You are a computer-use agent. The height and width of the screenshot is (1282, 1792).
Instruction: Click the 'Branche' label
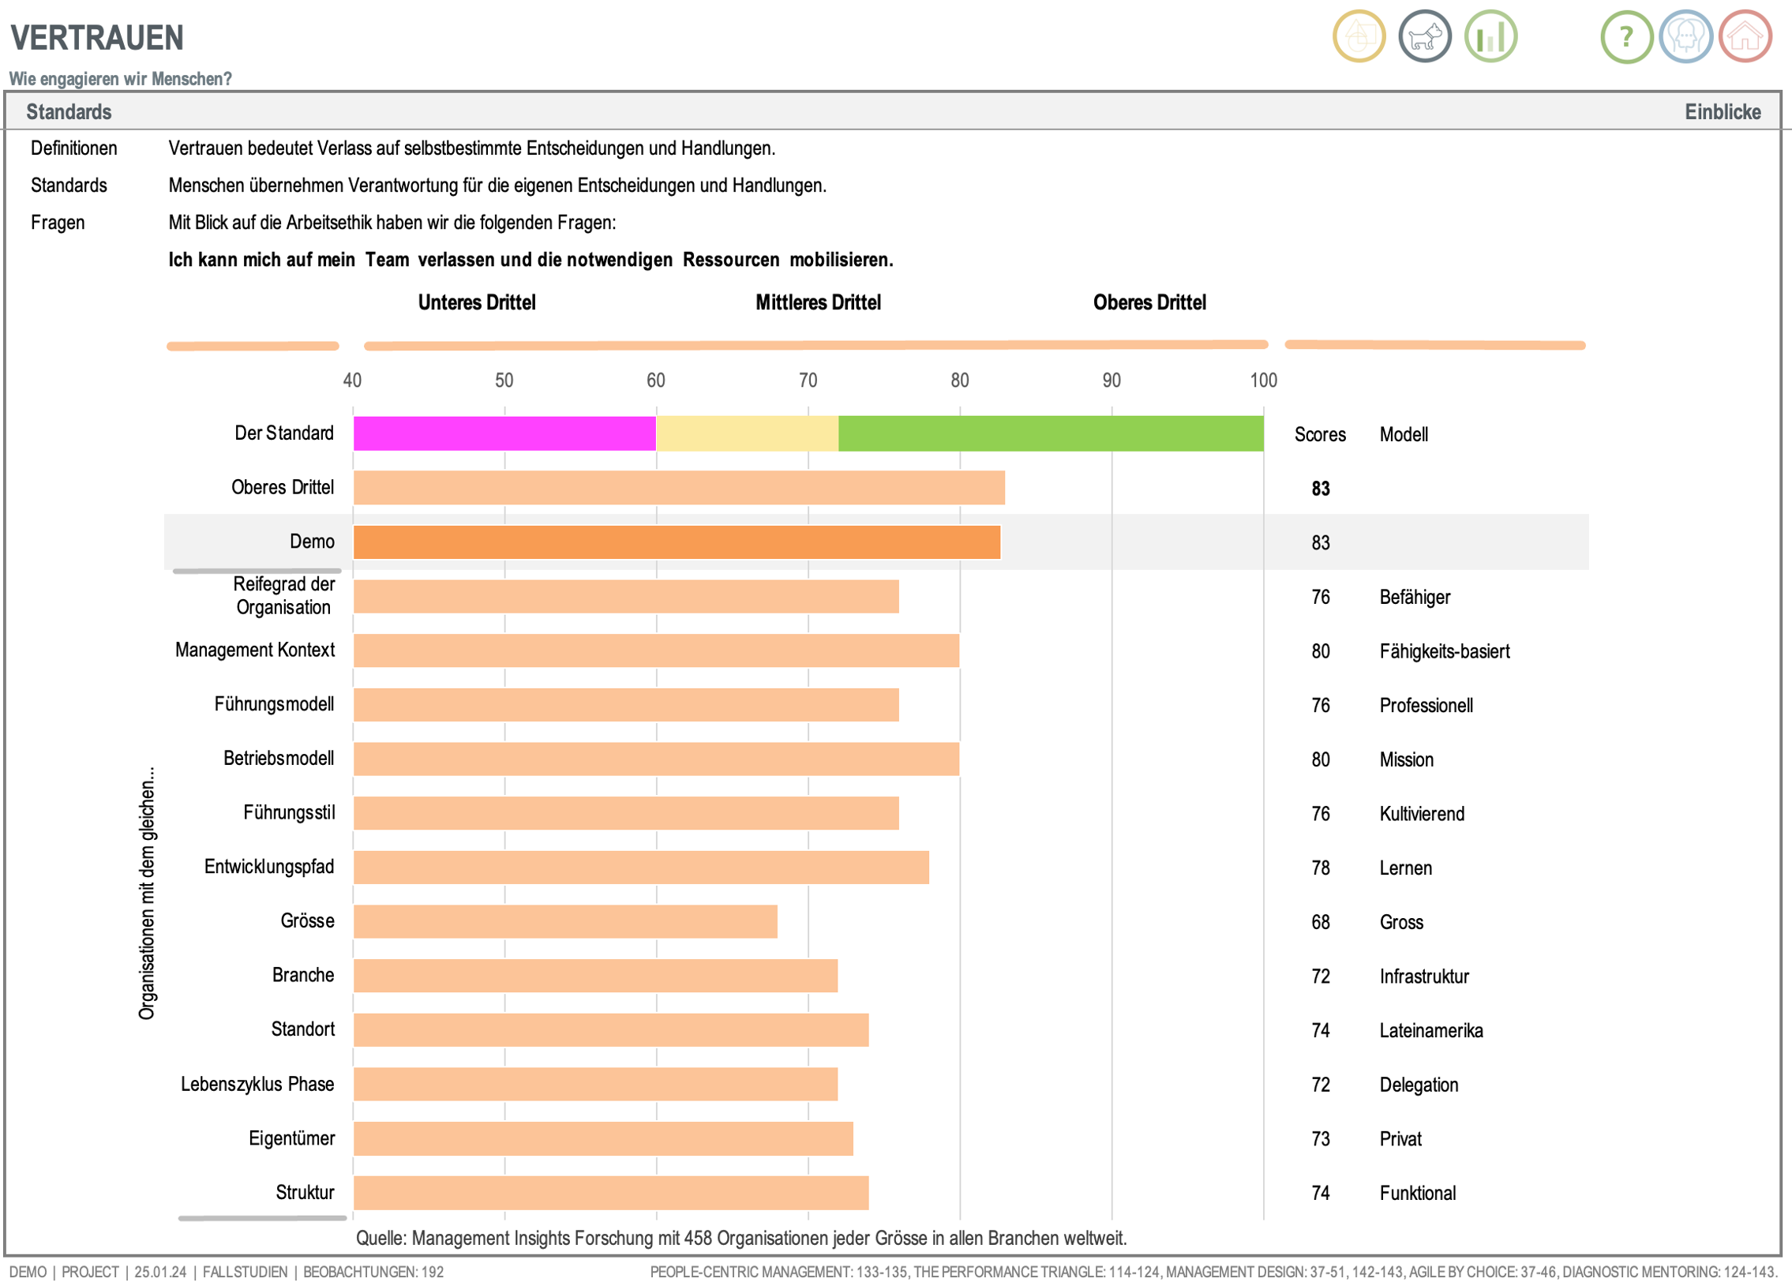point(303,976)
